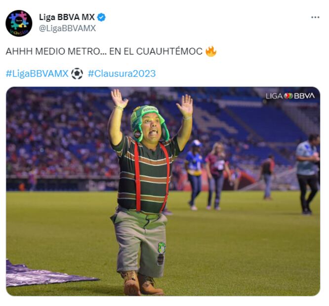Click the blue verified badge
This screenshot has width=329, height=306.
[x=102, y=17]
